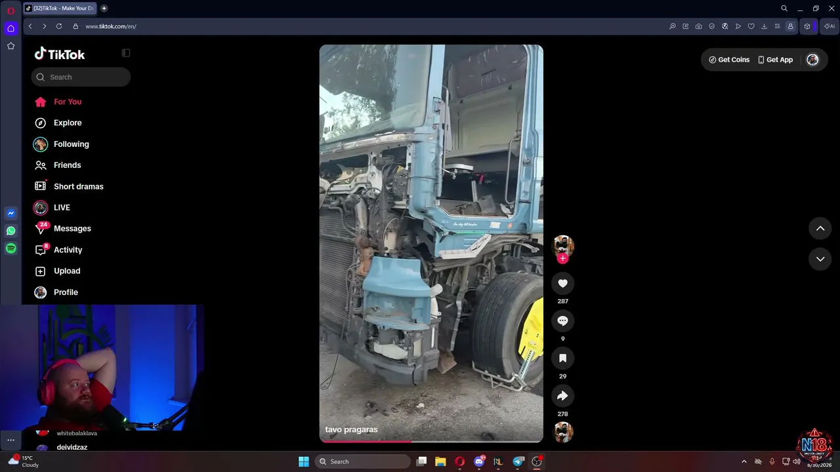
Task: Open the video comments
Action: 562,321
